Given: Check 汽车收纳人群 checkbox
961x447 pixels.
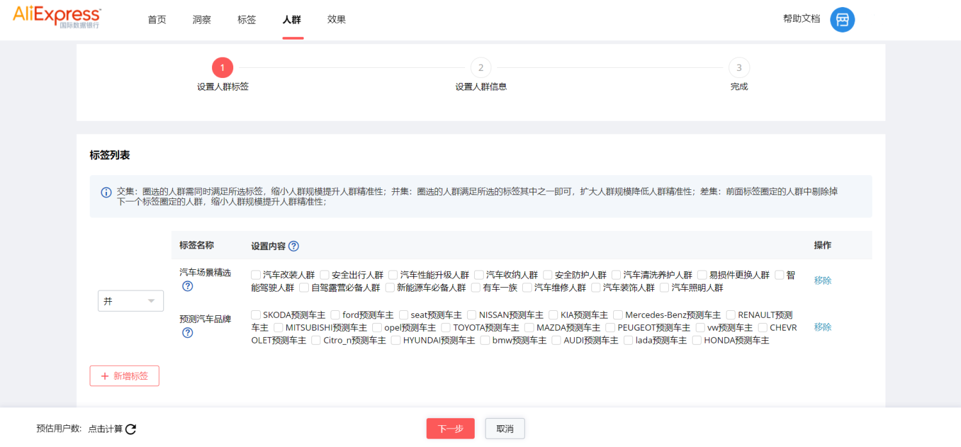Looking at the screenshot, I should 479,275.
